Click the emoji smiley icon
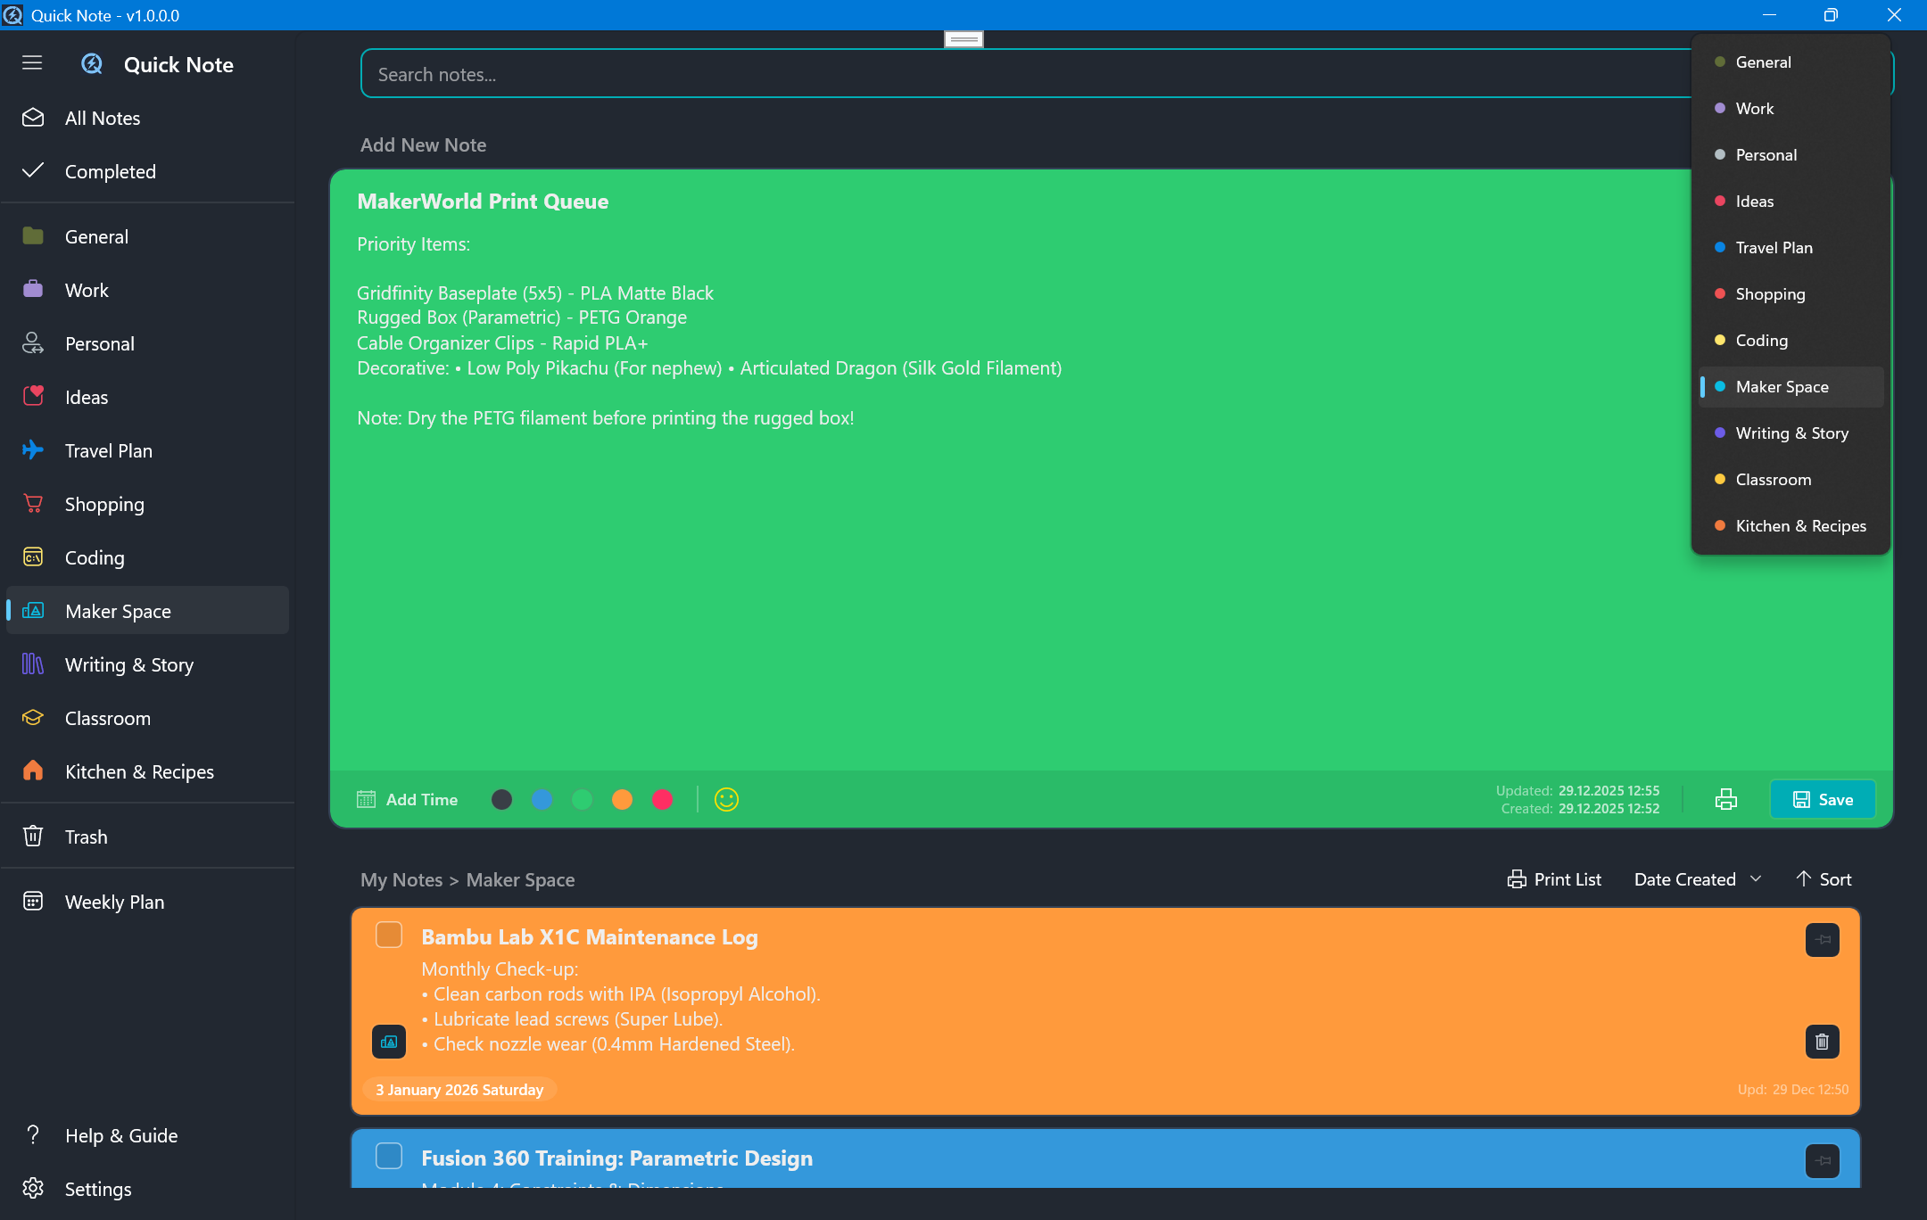Image resolution: width=1927 pixels, height=1220 pixels. pyautogui.click(x=726, y=800)
